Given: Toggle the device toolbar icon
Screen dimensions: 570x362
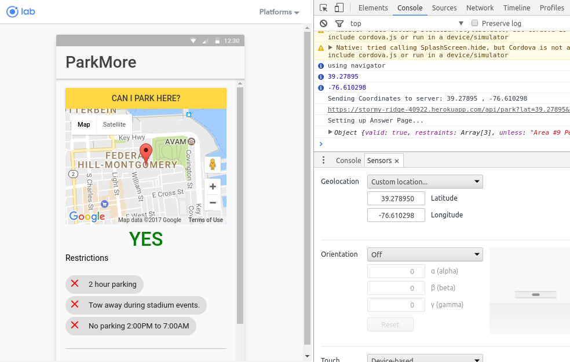Looking at the screenshot, I should [x=339, y=8].
